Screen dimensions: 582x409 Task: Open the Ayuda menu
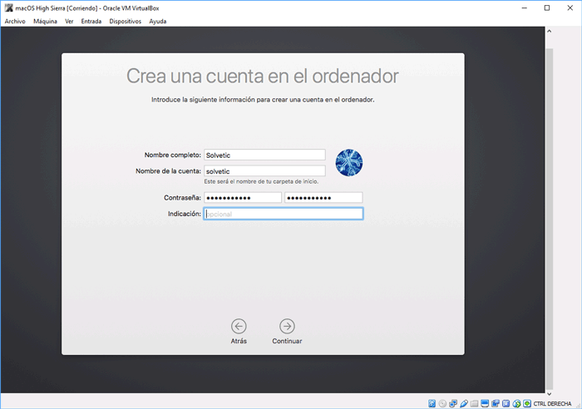pyautogui.click(x=158, y=21)
